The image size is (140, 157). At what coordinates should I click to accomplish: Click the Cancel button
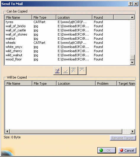[x=127, y=150]
